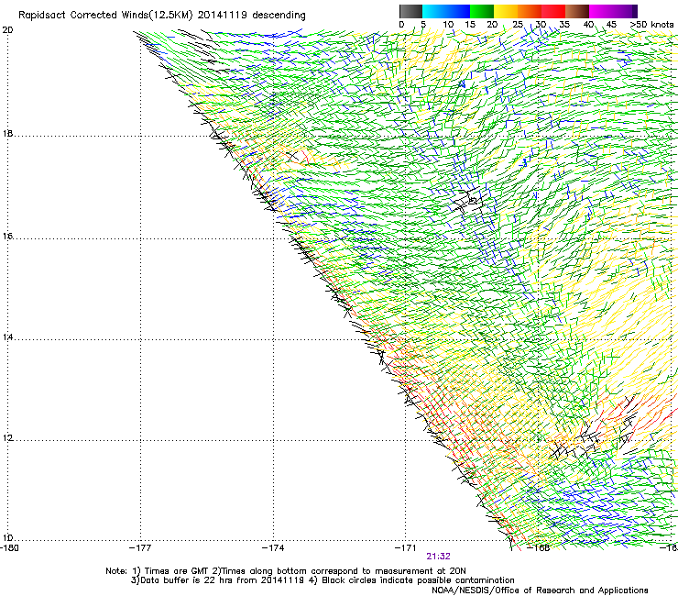The width and height of the screenshot is (678, 596).
Task: Click the longitude '-177' axis label
Action: (x=140, y=548)
